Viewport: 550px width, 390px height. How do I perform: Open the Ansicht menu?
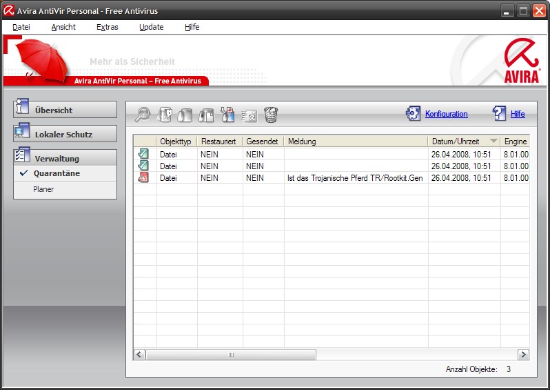point(63,27)
